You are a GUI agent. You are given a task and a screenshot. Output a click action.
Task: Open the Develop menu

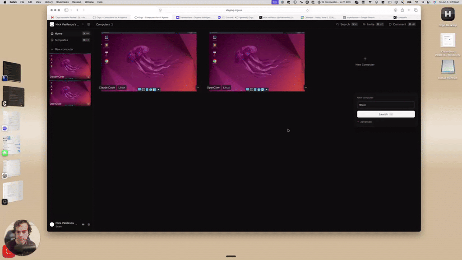pos(77,2)
